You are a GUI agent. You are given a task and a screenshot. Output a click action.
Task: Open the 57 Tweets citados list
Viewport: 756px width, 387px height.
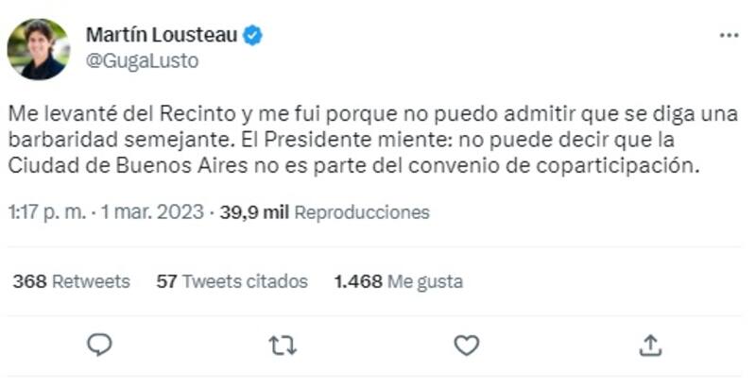tap(232, 281)
